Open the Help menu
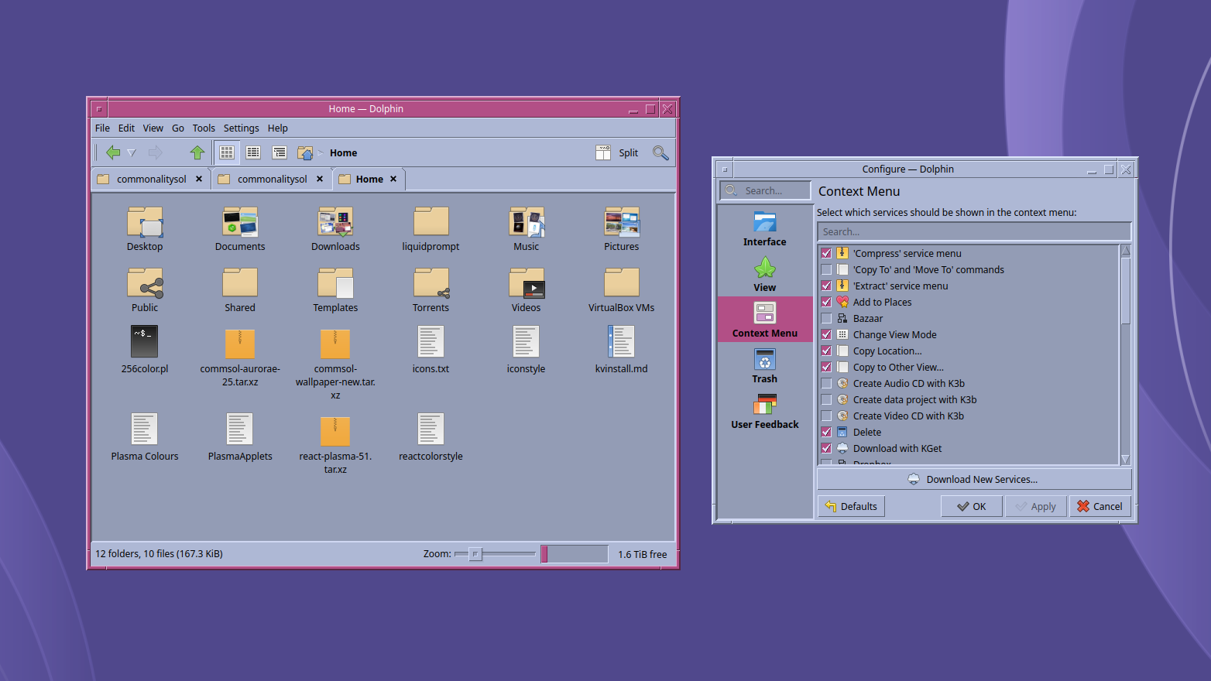Viewport: 1211px width, 681px height. tap(277, 128)
